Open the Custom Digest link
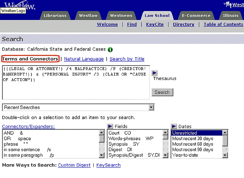 [74, 165]
